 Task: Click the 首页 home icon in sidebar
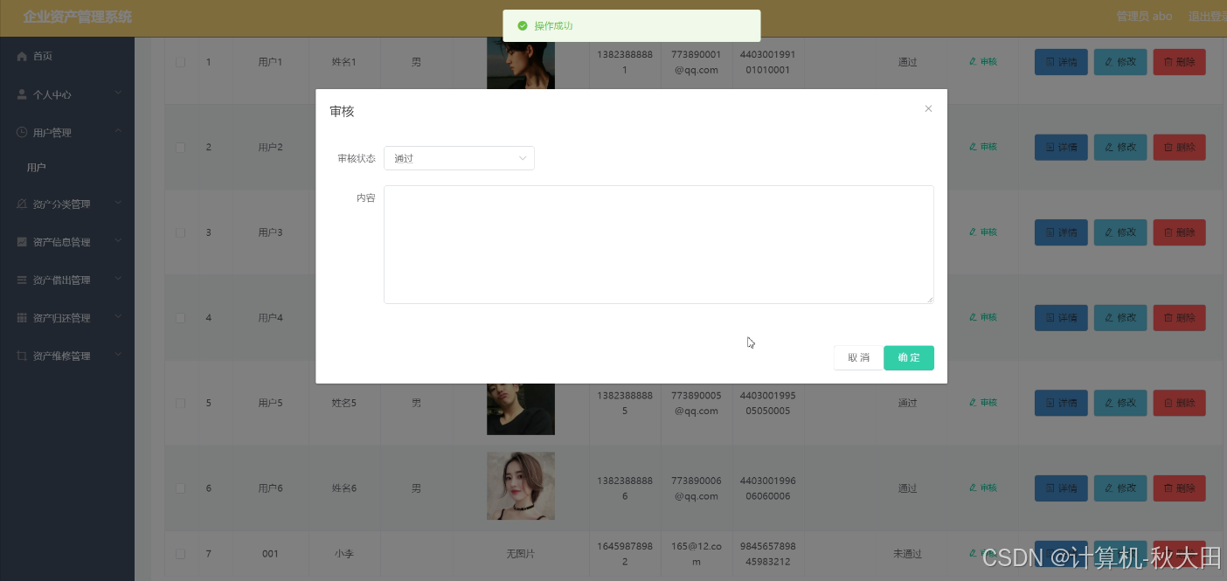(x=22, y=56)
